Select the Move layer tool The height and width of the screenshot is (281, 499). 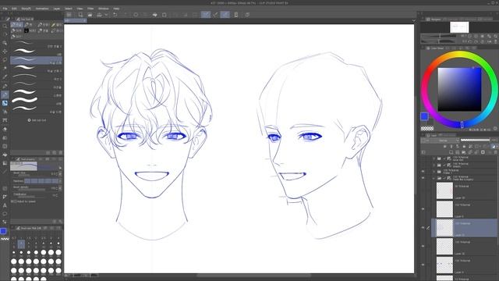[5, 51]
